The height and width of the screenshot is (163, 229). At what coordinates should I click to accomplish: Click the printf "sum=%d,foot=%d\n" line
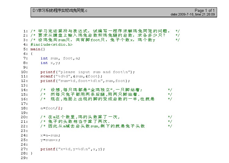(85, 81)
